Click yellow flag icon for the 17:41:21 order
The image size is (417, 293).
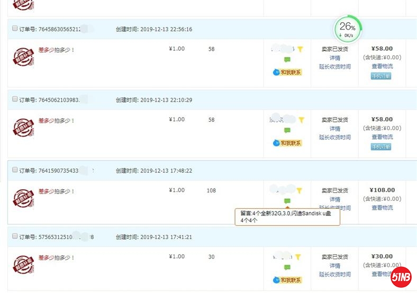pos(298,257)
